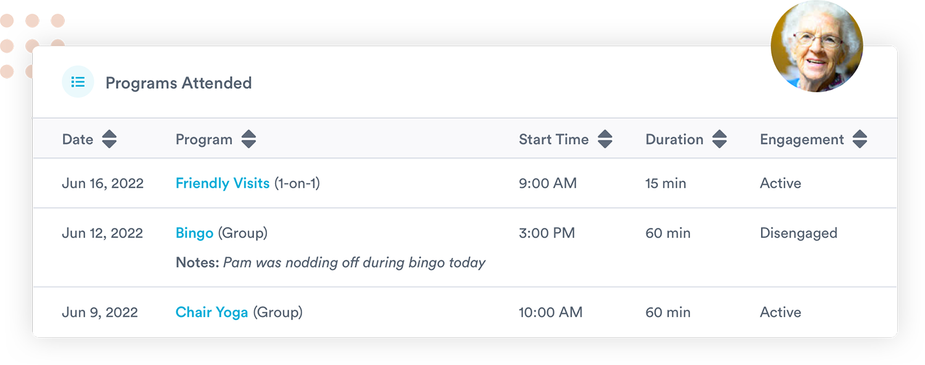Sort by Program column arrows
925x365 pixels.
[249, 139]
